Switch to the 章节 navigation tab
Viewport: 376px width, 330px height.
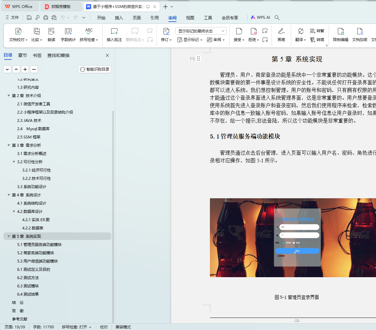point(22,55)
